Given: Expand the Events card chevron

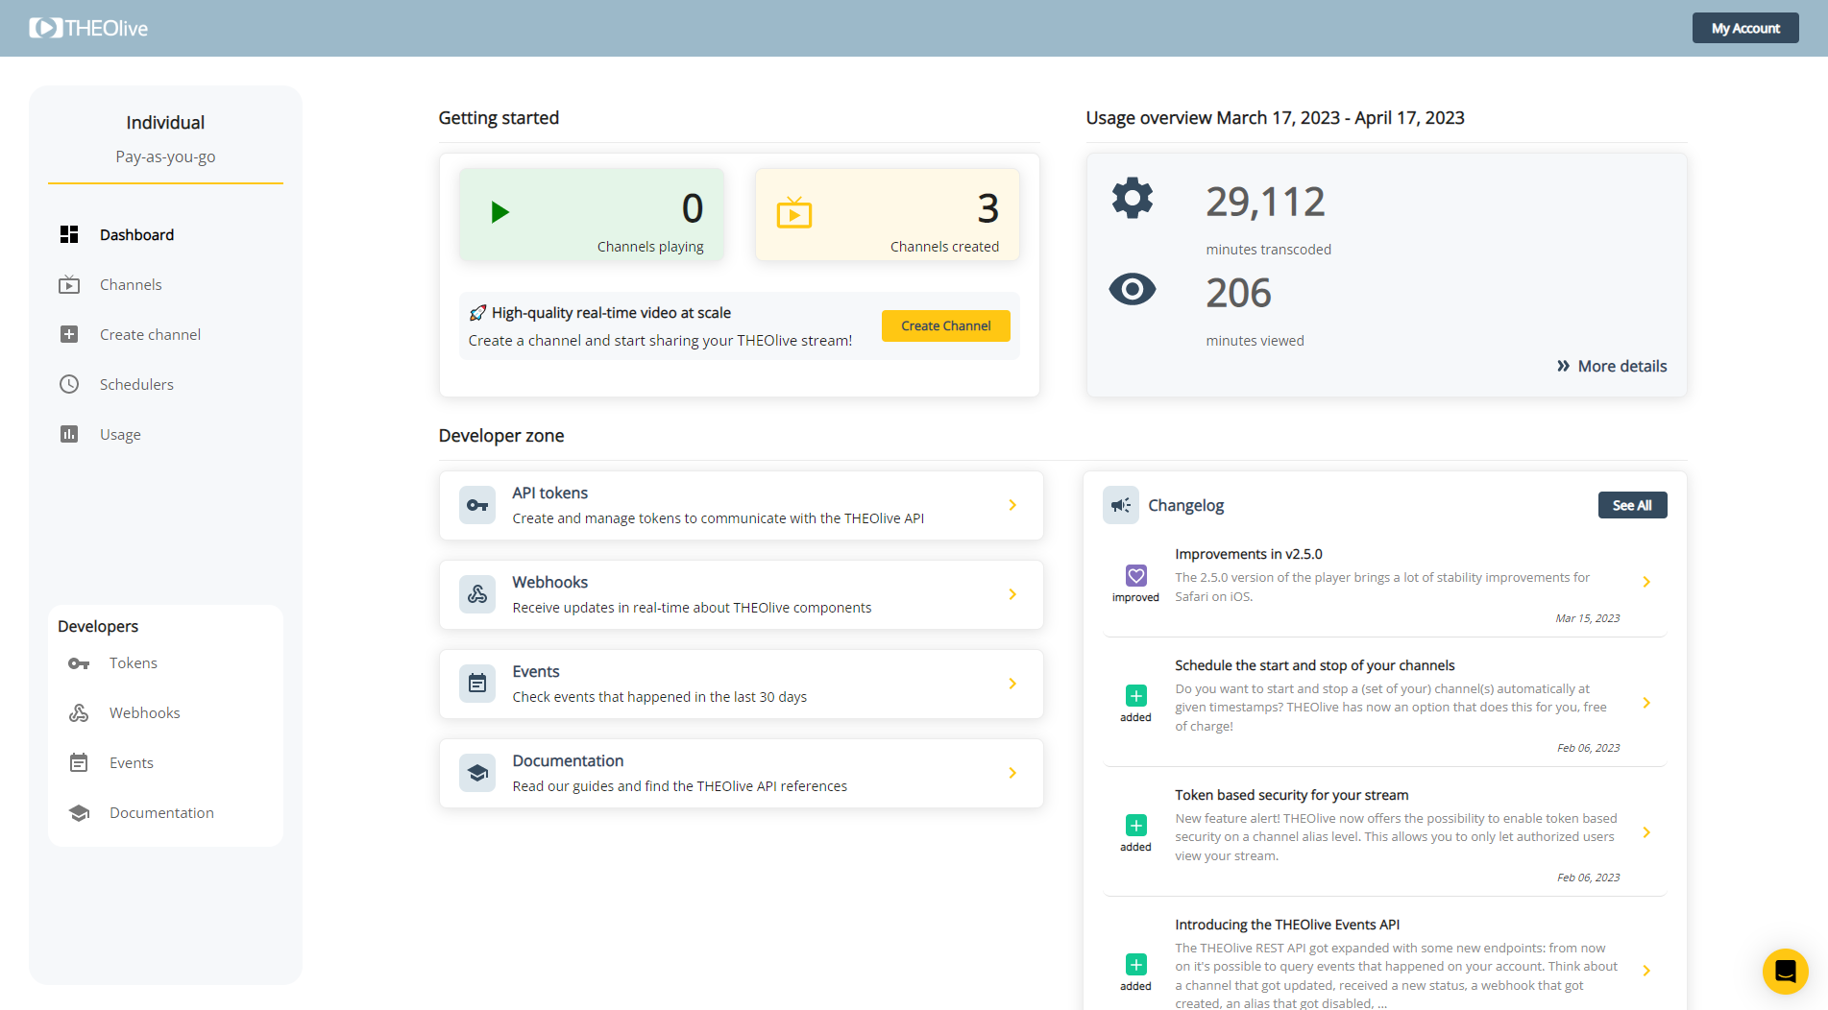Looking at the screenshot, I should (x=1011, y=683).
